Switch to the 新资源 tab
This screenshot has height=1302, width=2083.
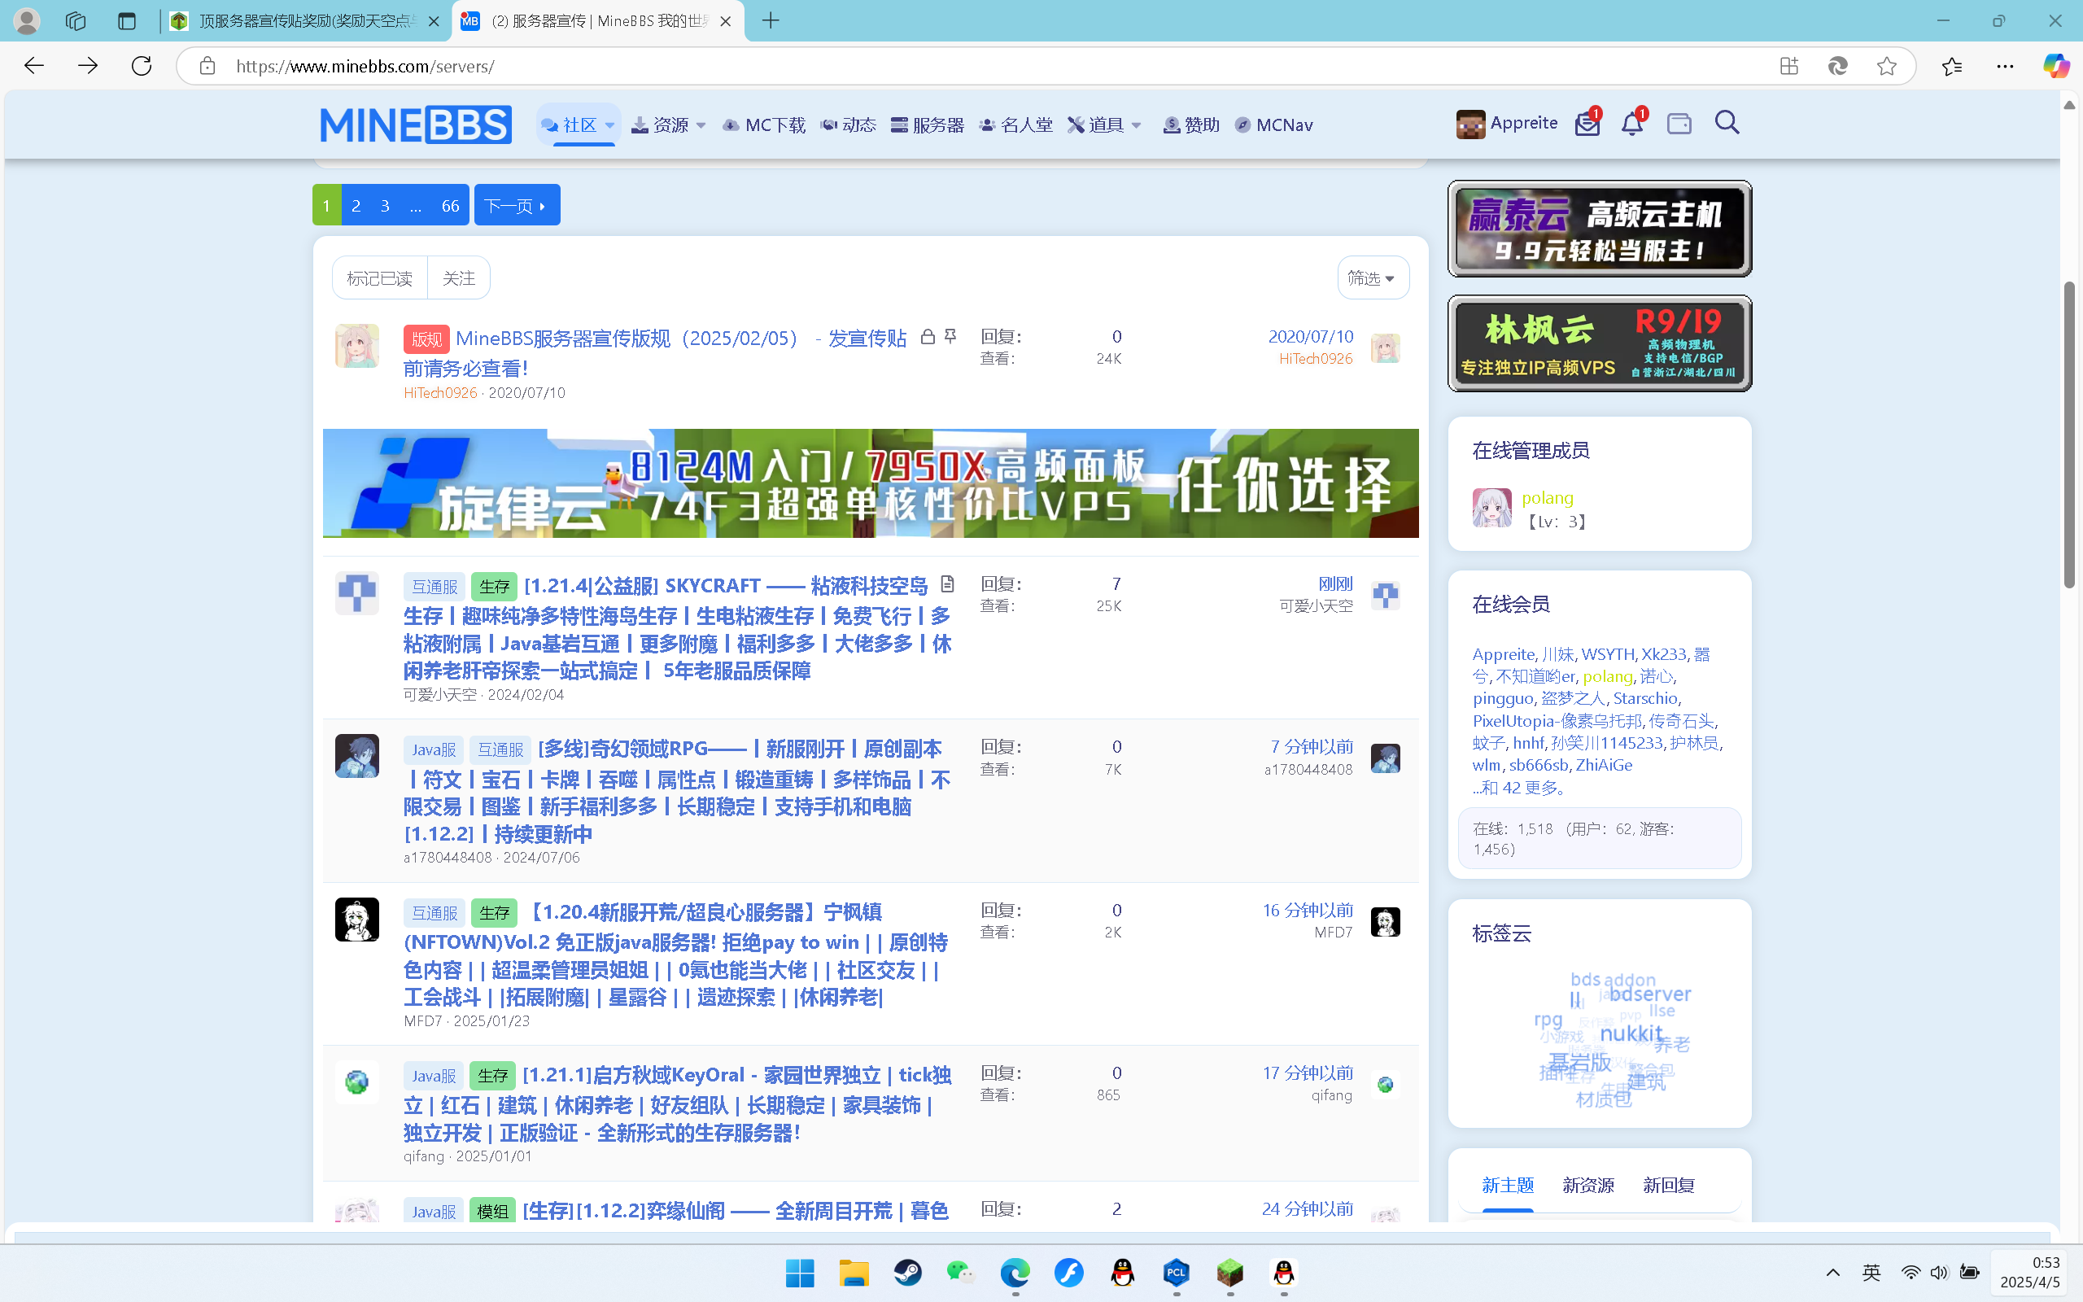click(x=1587, y=1185)
